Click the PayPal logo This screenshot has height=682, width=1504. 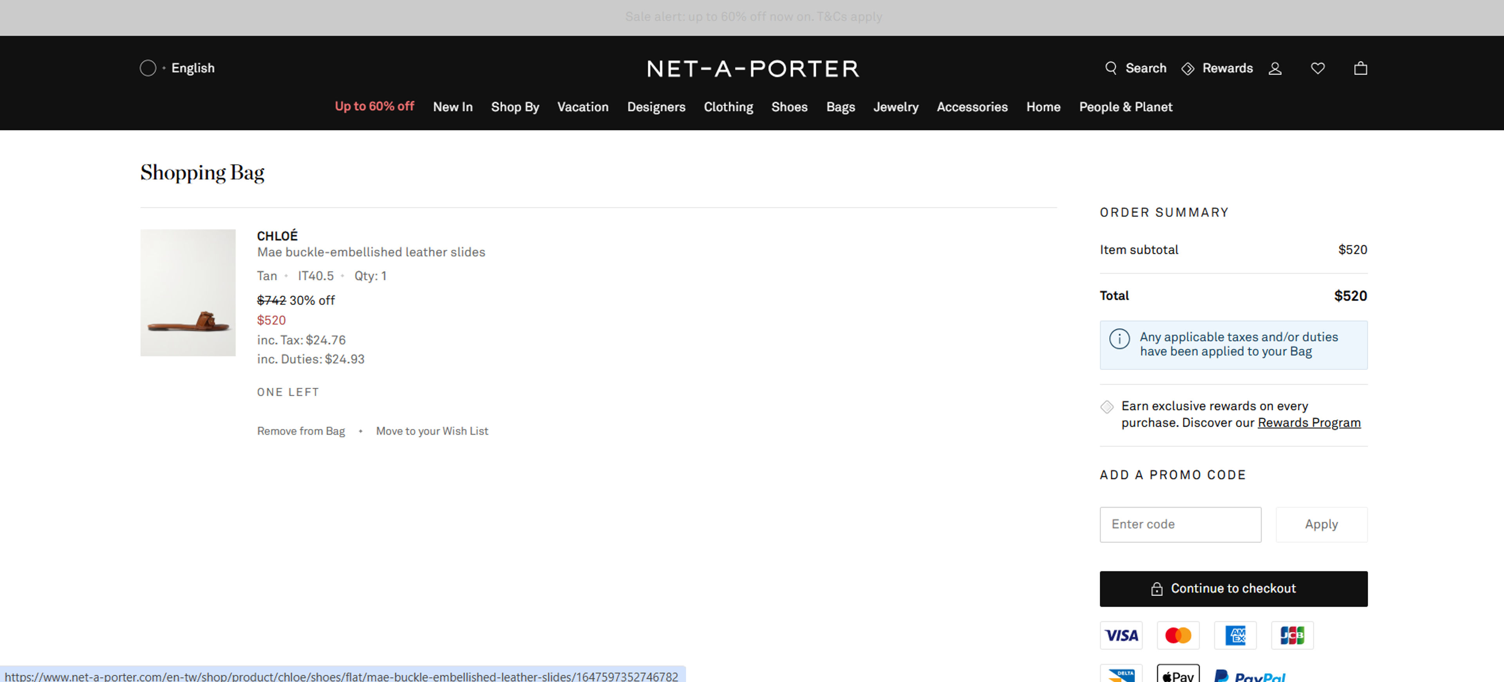click(1250, 676)
